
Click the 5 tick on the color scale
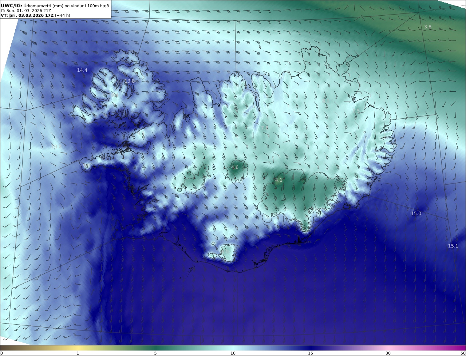tap(155, 353)
